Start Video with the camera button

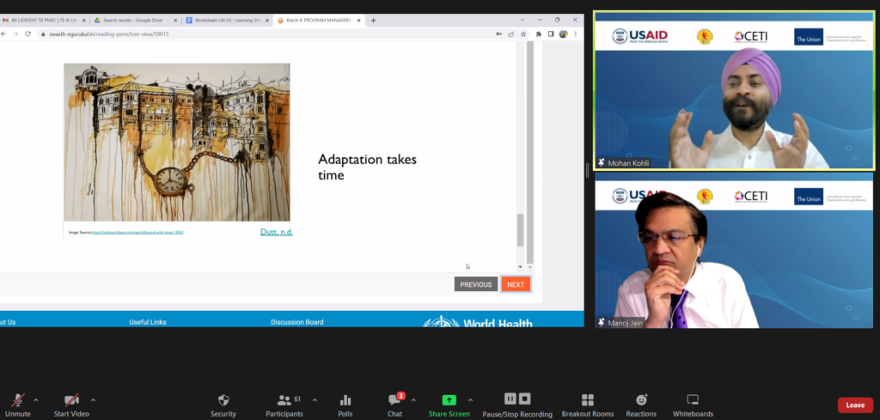click(72, 404)
